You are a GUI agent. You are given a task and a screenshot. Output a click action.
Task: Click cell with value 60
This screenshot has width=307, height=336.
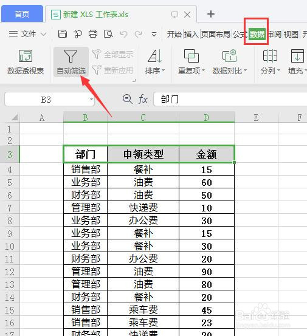pos(207,182)
